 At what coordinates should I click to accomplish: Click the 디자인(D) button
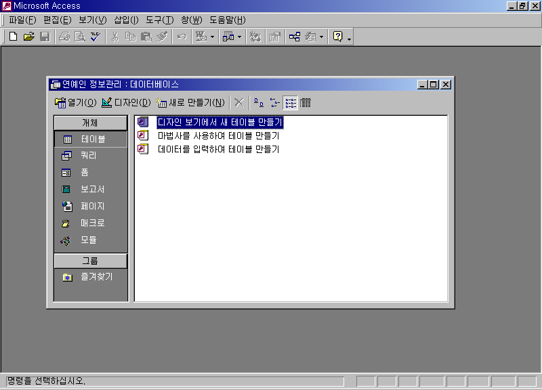point(126,103)
